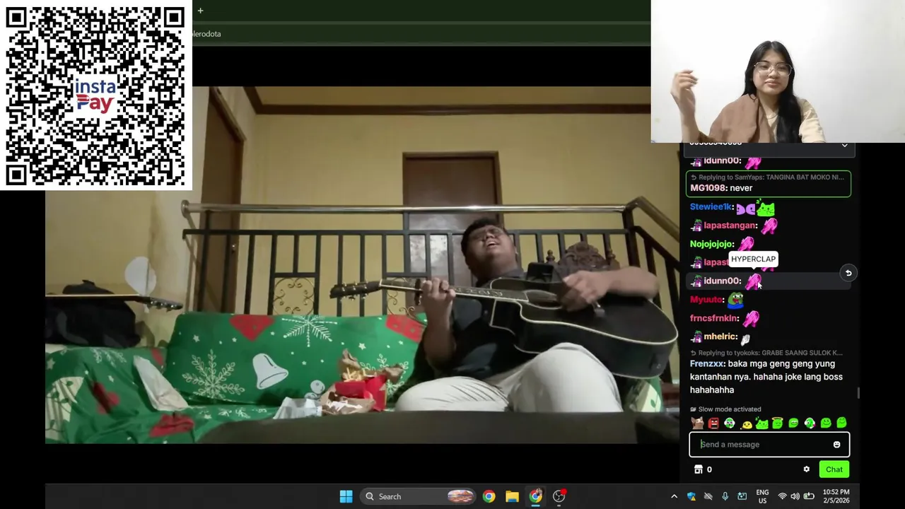Click the Pepe emote in Myuuto's message
This screenshot has height=509, width=905.
pyautogui.click(x=735, y=300)
